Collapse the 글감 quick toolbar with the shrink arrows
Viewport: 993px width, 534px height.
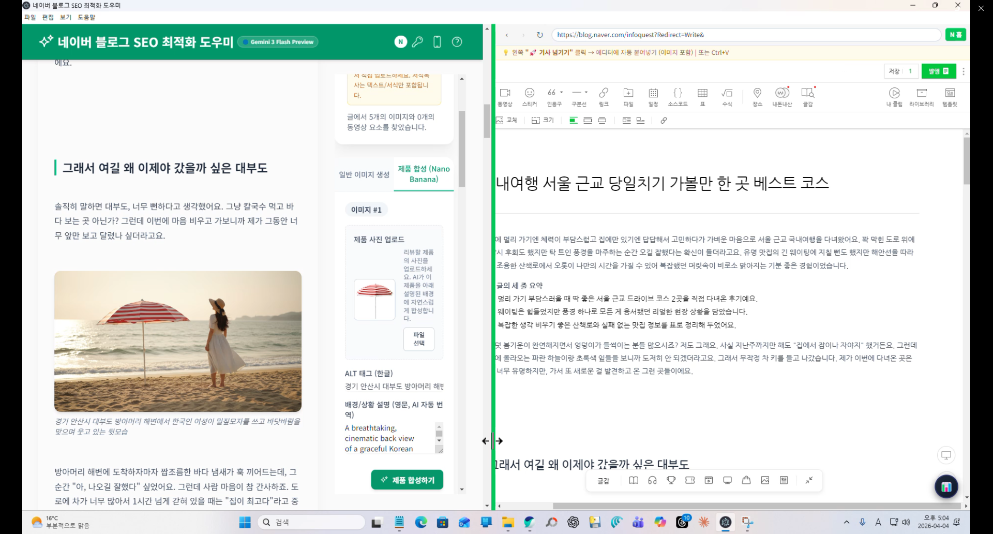point(809,480)
